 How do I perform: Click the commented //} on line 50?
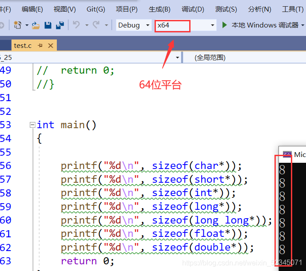[x=45, y=84]
